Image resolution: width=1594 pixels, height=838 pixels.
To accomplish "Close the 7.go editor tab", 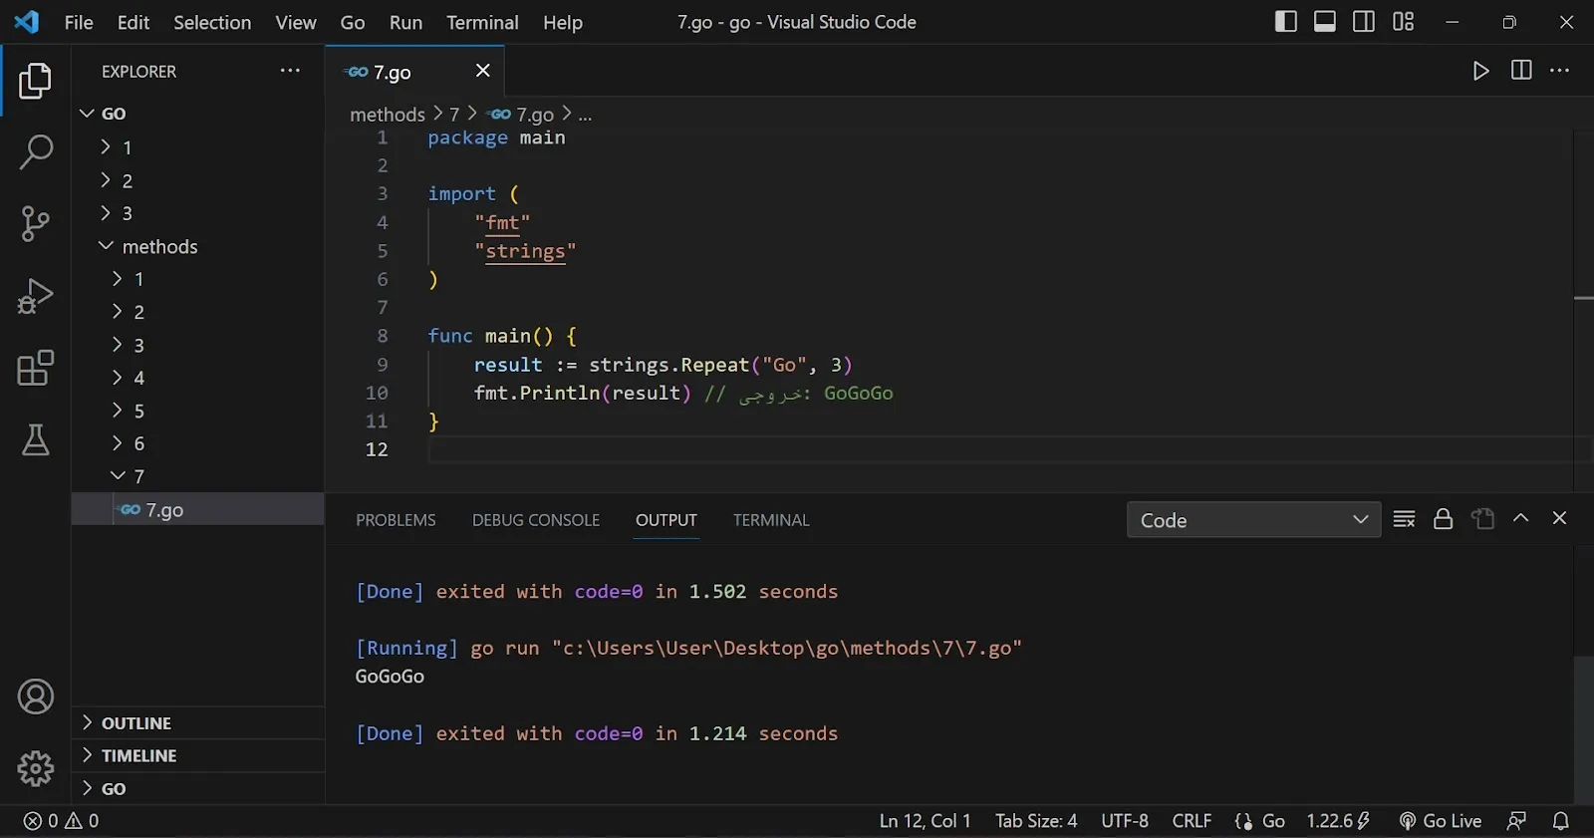I will pyautogui.click(x=483, y=71).
